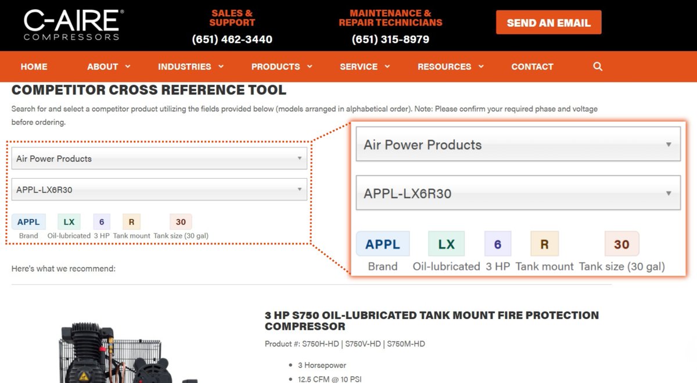
Task: Call technician number (651) 315-8979
Action: (390, 39)
